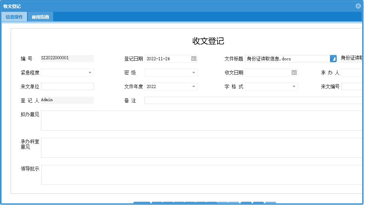This screenshot has width=392, height=211.
Task: Open the 字格式 dropdown
Action: [x=294, y=86]
